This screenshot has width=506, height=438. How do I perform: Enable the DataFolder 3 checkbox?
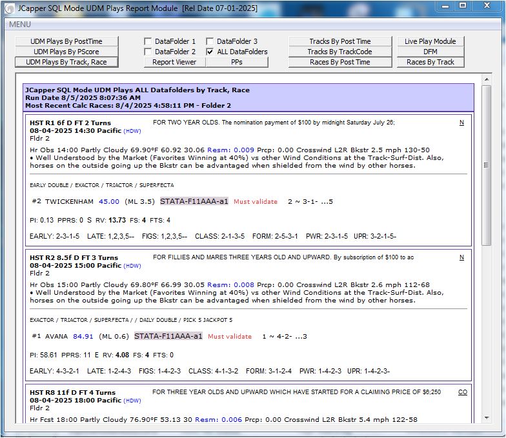[210, 41]
